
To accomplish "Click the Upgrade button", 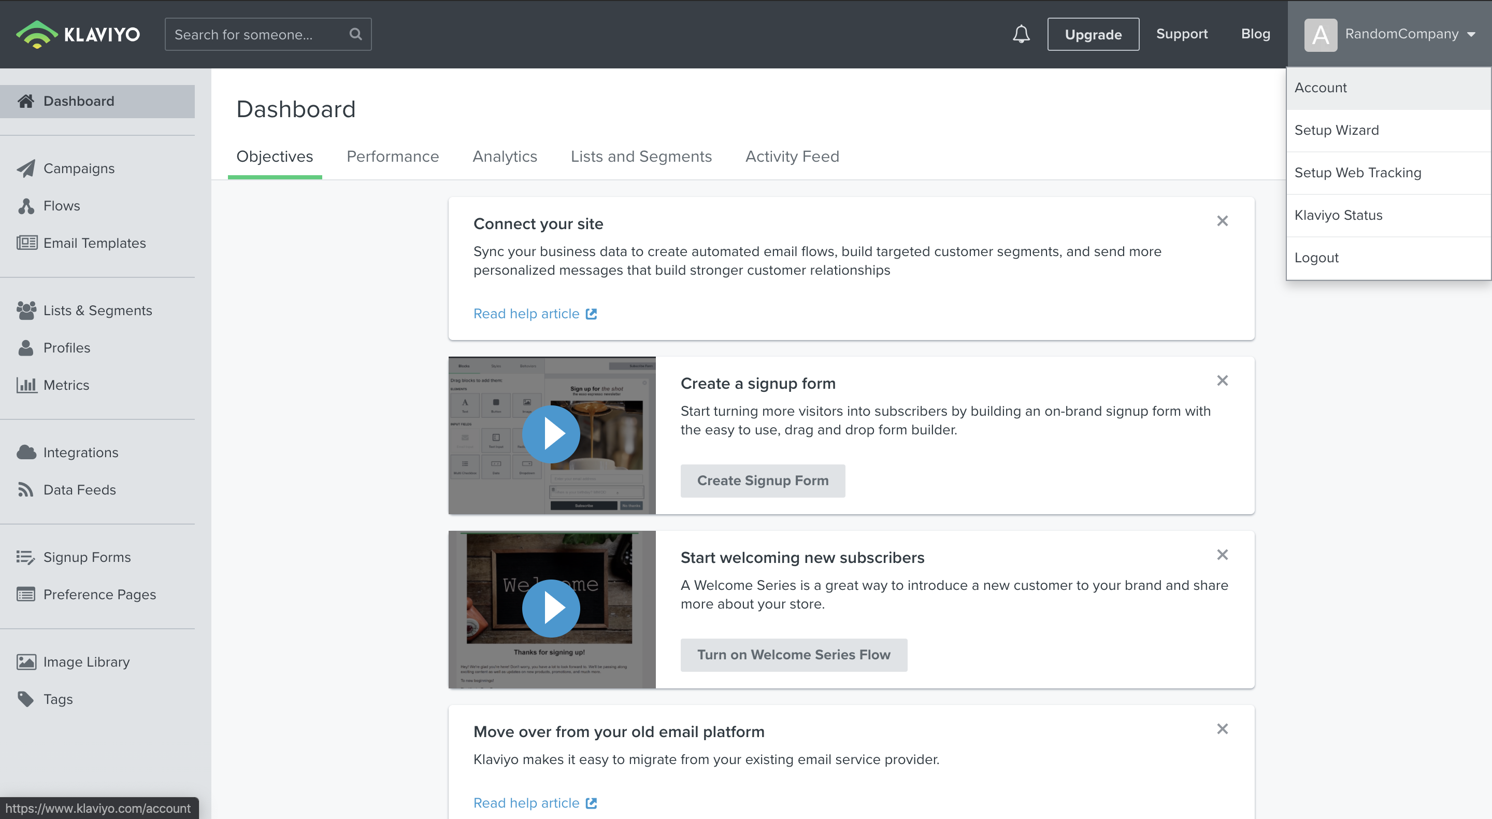I will tap(1093, 34).
